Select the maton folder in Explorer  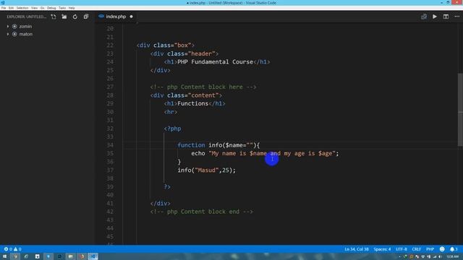point(26,34)
